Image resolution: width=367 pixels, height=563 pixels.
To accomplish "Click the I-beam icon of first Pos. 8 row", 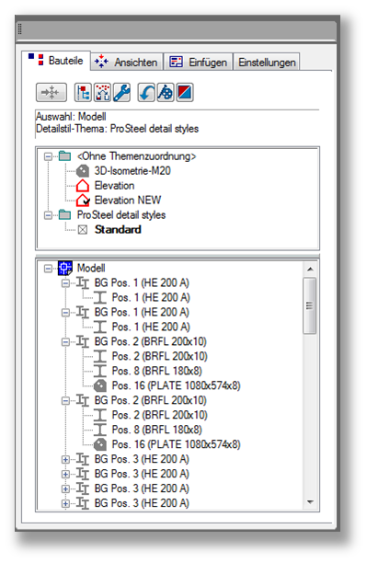I will pos(100,371).
